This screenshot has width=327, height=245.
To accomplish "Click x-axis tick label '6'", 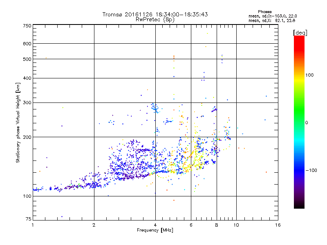I will pyautogui.click(x=191, y=225).
